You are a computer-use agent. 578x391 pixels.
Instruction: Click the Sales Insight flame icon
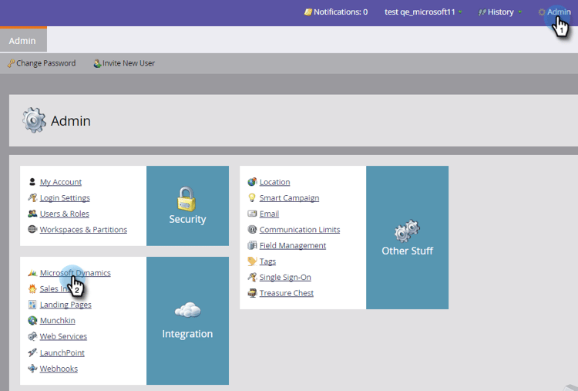tap(32, 288)
